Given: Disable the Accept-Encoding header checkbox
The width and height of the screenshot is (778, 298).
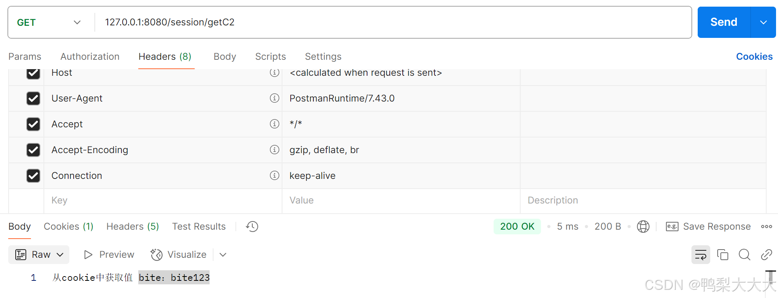Looking at the screenshot, I should coord(33,150).
